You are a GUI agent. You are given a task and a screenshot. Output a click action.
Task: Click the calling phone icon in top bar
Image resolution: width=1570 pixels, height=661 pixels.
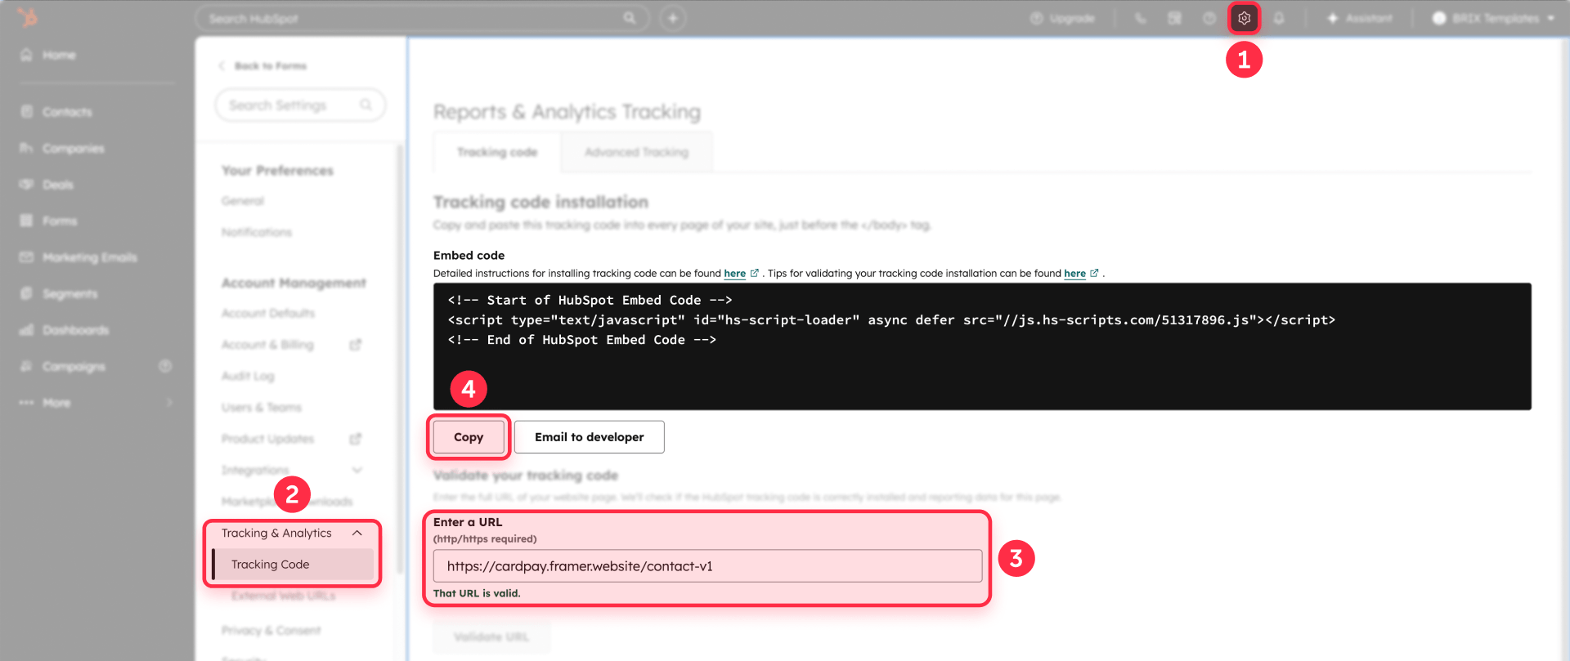(x=1140, y=18)
